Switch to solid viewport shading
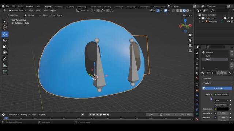 click(x=181, y=11)
